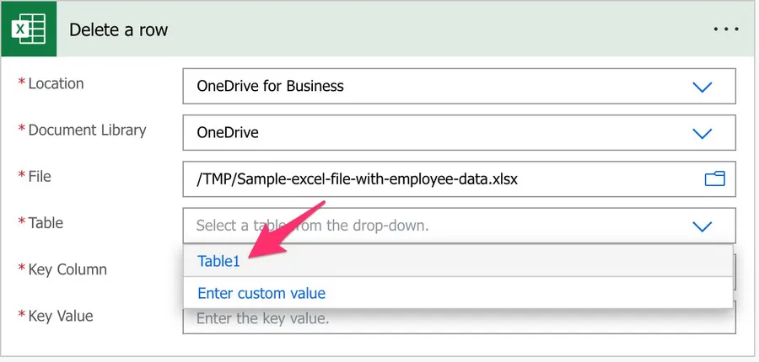Expand the Document Library dropdown arrow
759x362 pixels.
click(702, 133)
